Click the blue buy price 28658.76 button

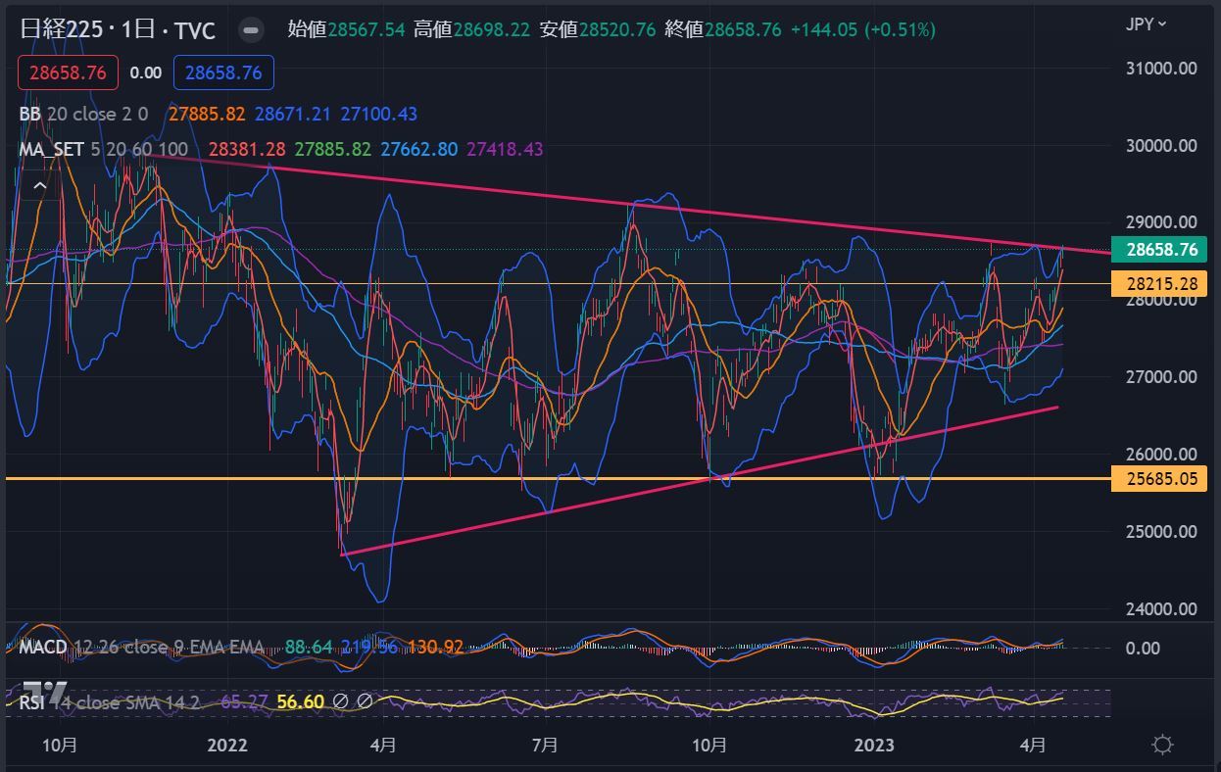point(223,72)
